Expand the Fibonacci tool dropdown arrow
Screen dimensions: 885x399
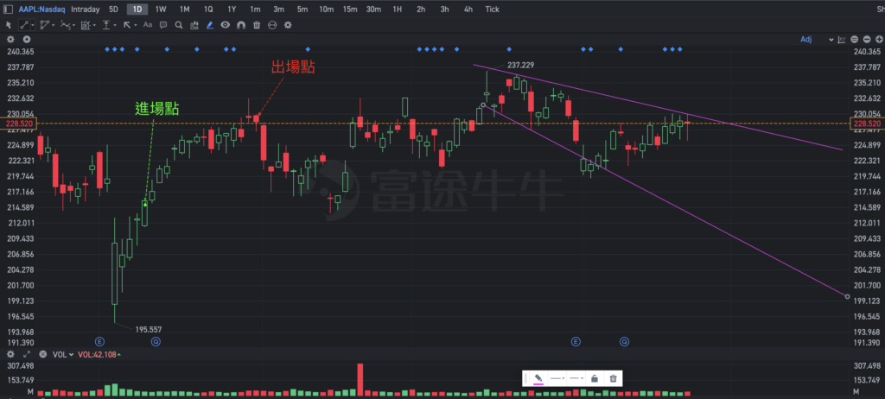(94, 25)
